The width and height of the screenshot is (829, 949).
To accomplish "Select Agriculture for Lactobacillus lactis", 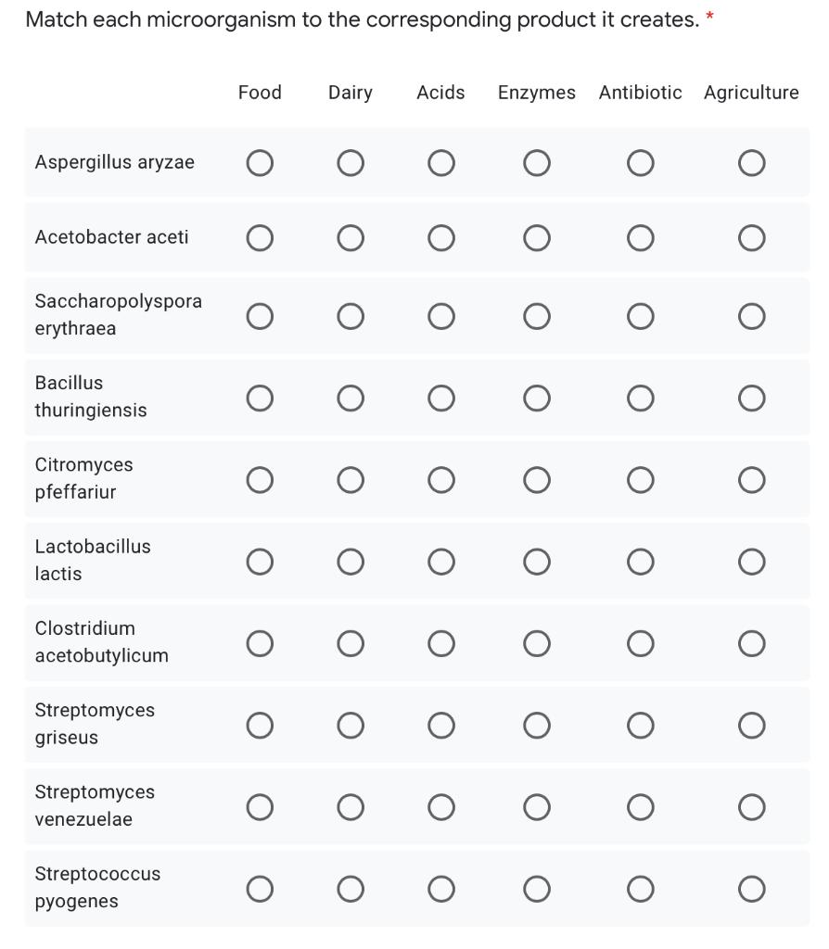I will pyautogui.click(x=751, y=560).
